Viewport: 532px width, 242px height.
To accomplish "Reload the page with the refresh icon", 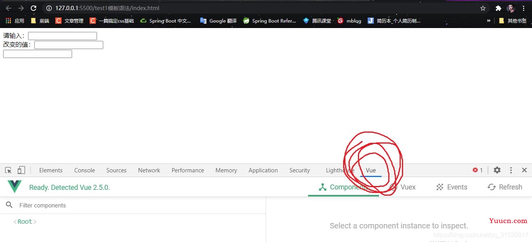I will point(33,8).
